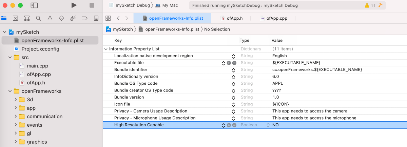Open the Test navigator diamond icon
This screenshot has height=147, width=407.
tap(61, 18)
